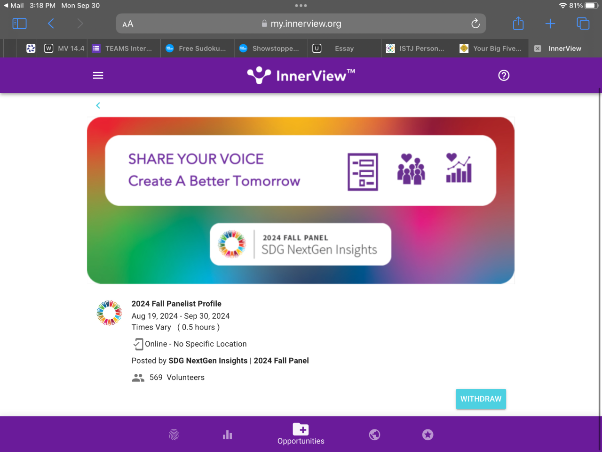Go forward with Safari's forward arrow

pos(80,24)
